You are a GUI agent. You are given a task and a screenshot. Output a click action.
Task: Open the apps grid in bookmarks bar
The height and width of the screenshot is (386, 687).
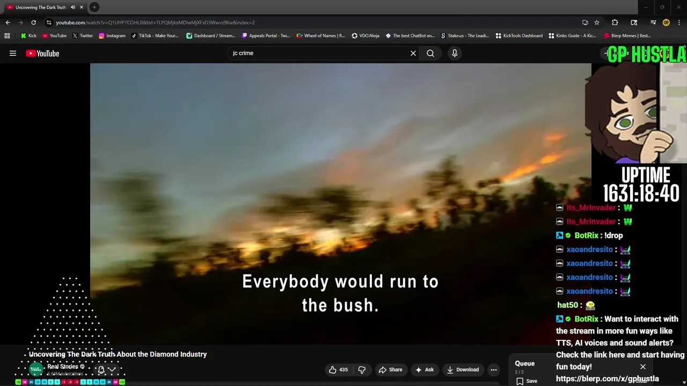pos(7,36)
